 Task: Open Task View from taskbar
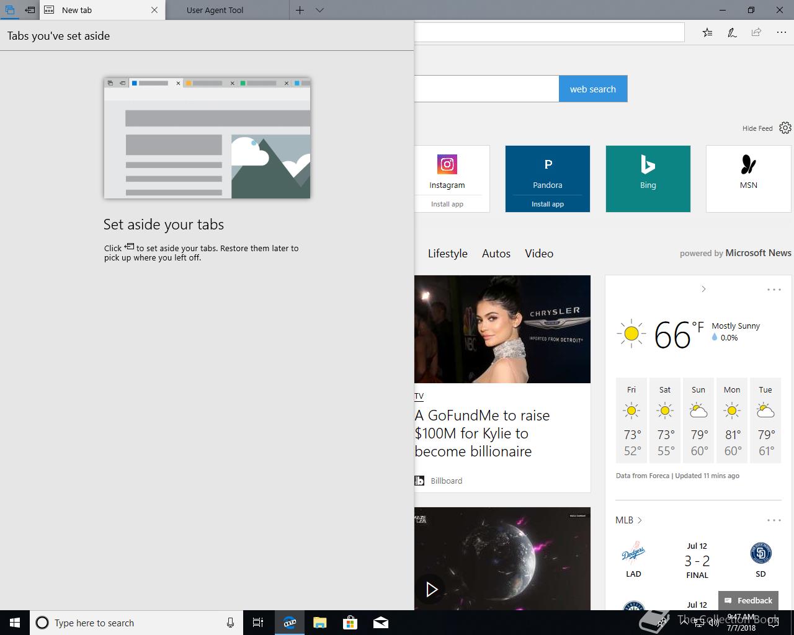pos(258,623)
